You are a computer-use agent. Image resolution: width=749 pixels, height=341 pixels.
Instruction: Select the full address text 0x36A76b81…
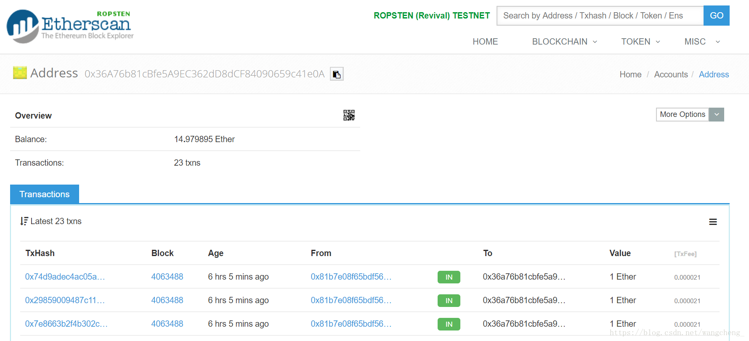(x=205, y=74)
